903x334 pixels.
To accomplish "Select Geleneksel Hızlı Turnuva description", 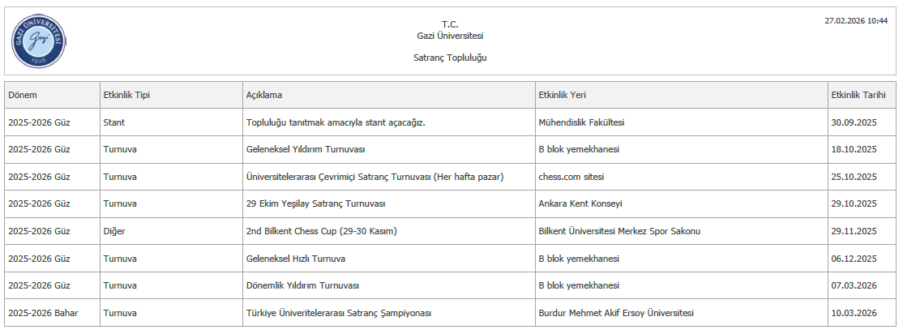I will coord(295,259).
